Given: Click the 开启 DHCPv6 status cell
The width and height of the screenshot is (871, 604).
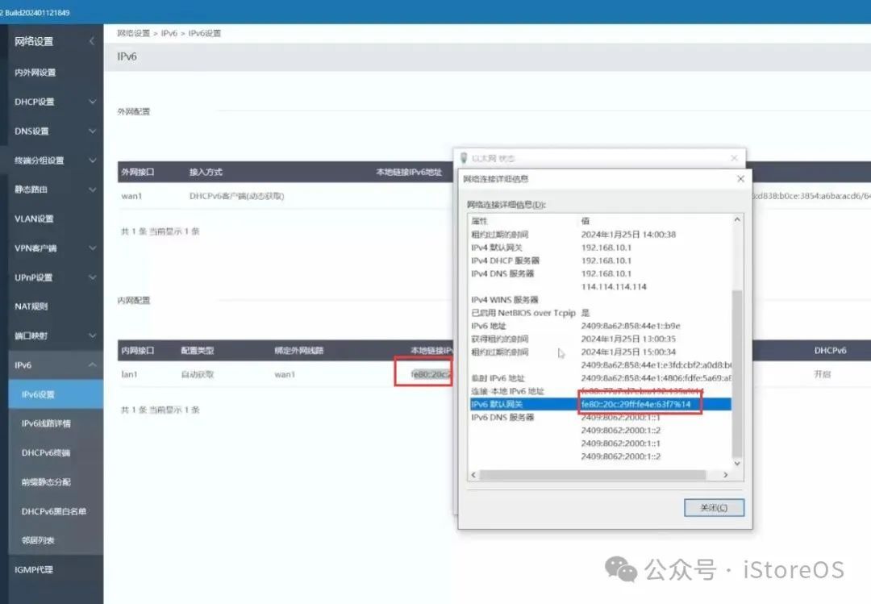Looking at the screenshot, I should (x=822, y=374).
